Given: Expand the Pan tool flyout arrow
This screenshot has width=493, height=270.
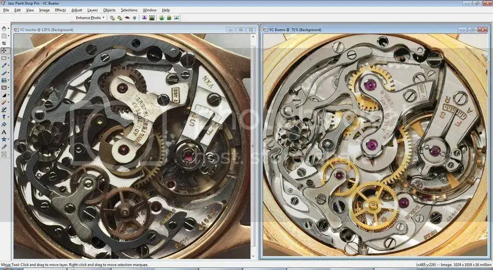Looking at the screenshot, I should tap(8, 28).
